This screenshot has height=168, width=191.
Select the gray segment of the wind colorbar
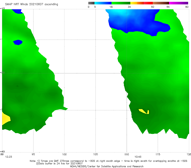91,3
